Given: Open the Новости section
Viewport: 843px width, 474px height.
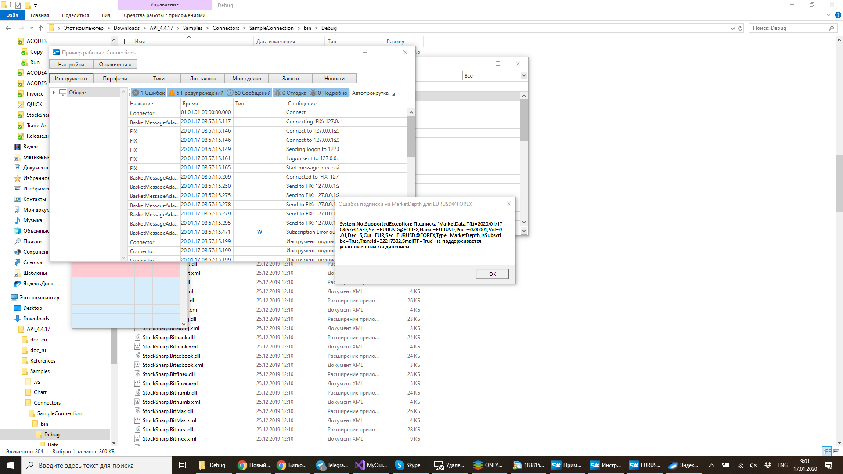Looking at the screenshot, I should [335, 78].
